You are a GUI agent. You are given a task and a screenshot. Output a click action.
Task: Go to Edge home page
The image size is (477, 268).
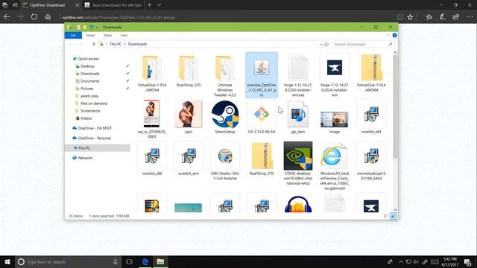pyautogui.click(x=48, y=17)
